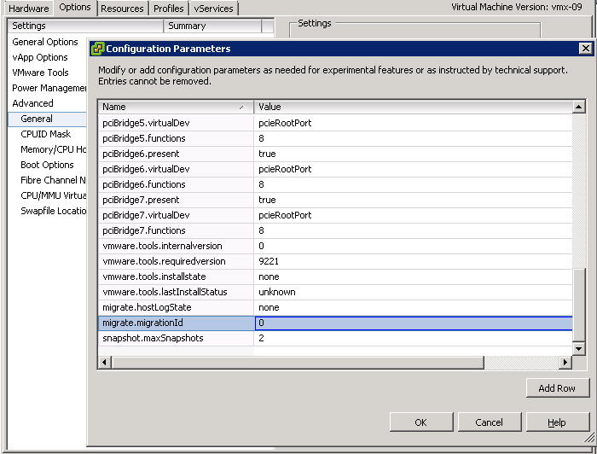Click the Add Row button
The width and height of the screenshot is (597, 454).
(x=557, y=388)
